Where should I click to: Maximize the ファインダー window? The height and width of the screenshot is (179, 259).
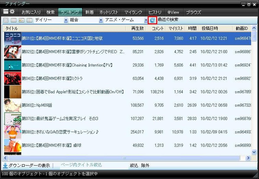tap(249, 5)
